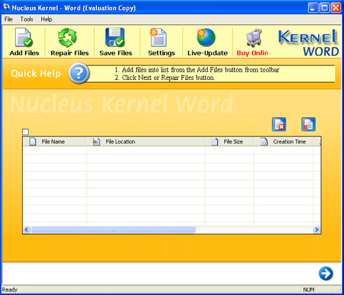Click the horizontal scrollbar thumb in the file list
The height and width of the screenshot is (295, 344).
coord(114,230)
